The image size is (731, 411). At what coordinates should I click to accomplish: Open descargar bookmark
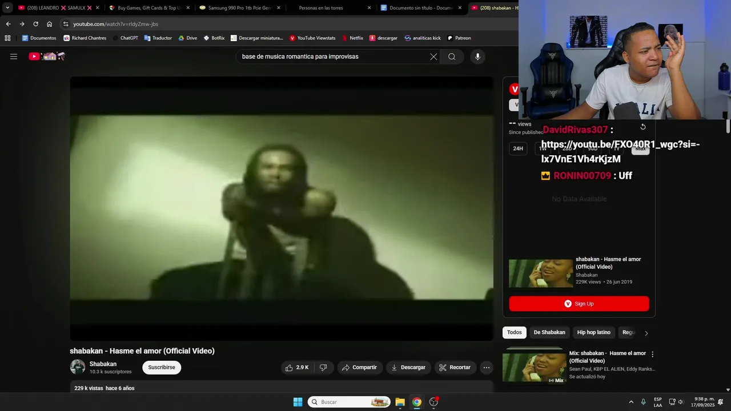point(383,38)
